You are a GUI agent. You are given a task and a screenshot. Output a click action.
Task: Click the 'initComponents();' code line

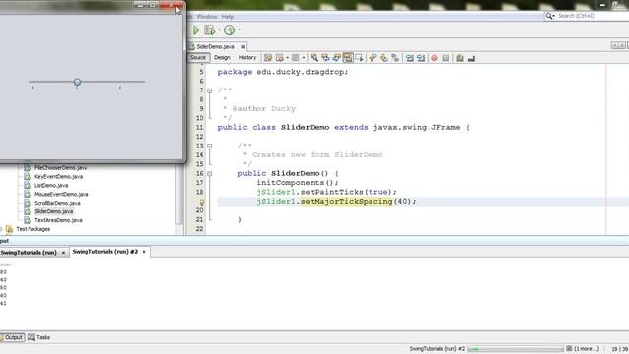click(x=298, y=183)
